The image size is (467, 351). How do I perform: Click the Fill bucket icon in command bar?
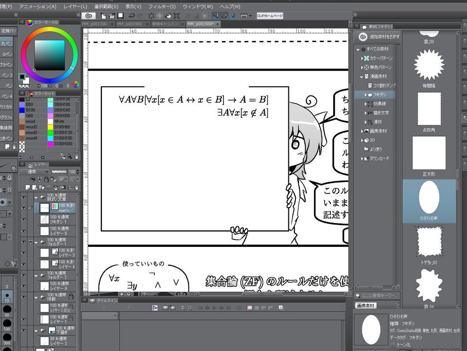click(168, 16)
